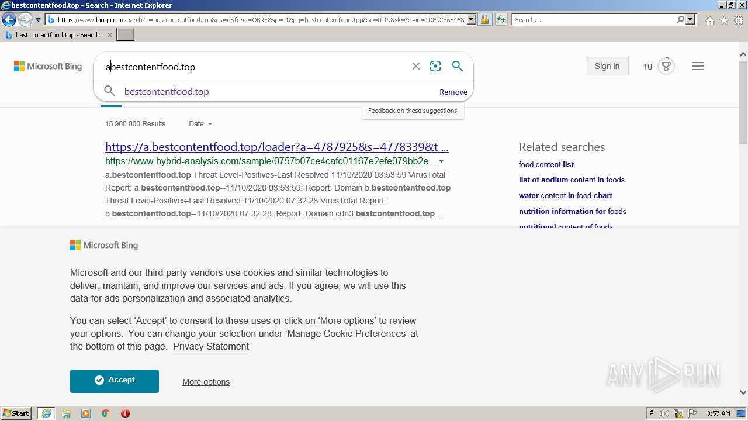
Task: Open Chrome from the taskbar
Action: (106, 413)
